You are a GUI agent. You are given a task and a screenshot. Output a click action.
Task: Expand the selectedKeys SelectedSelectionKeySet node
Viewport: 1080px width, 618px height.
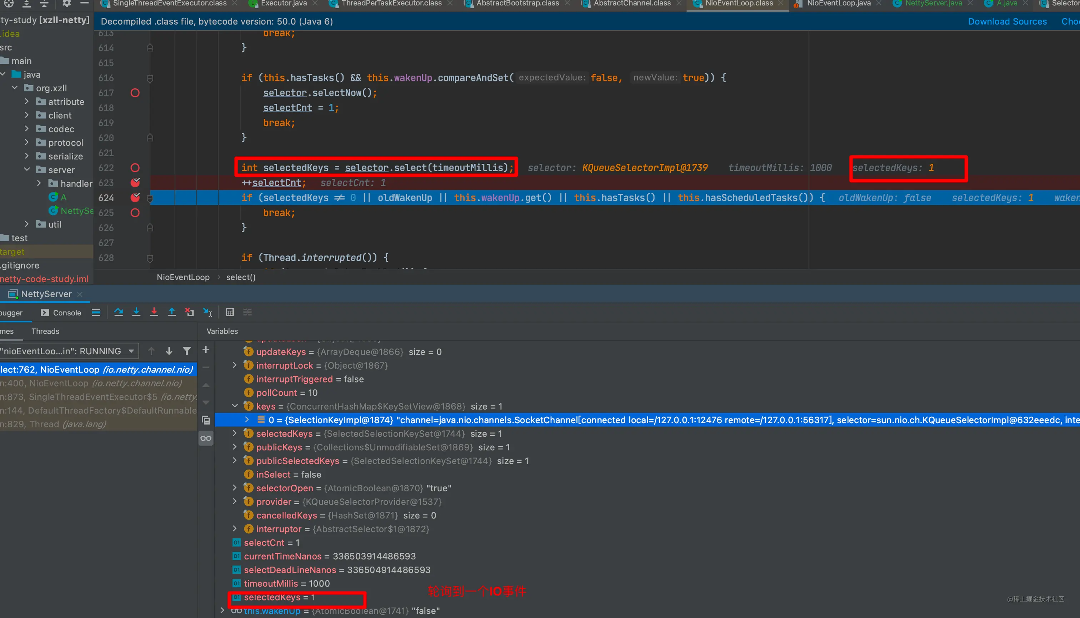[235, 434]
